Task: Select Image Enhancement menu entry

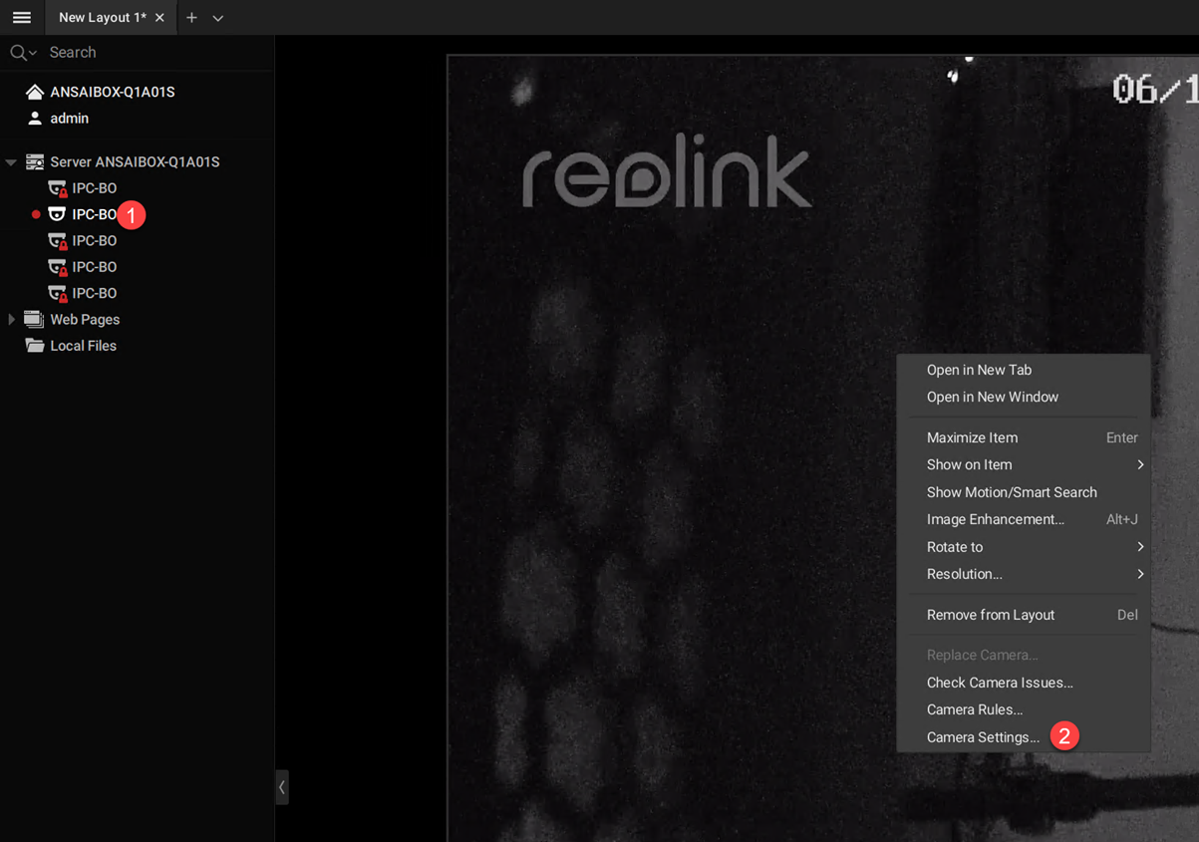Action: pos(995,519)
